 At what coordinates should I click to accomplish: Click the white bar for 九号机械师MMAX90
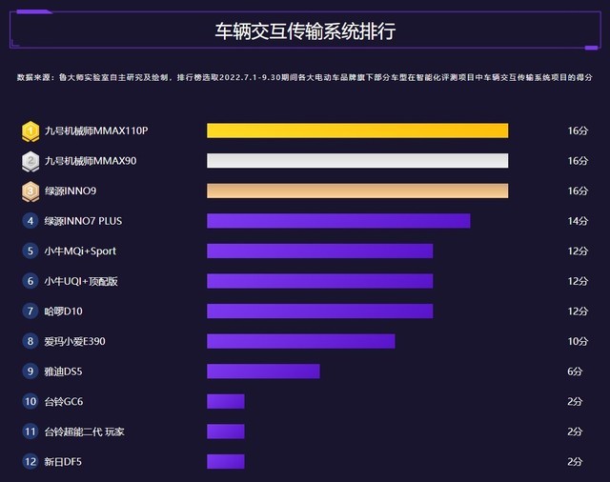pyautogui.click(x=357, y=161)
